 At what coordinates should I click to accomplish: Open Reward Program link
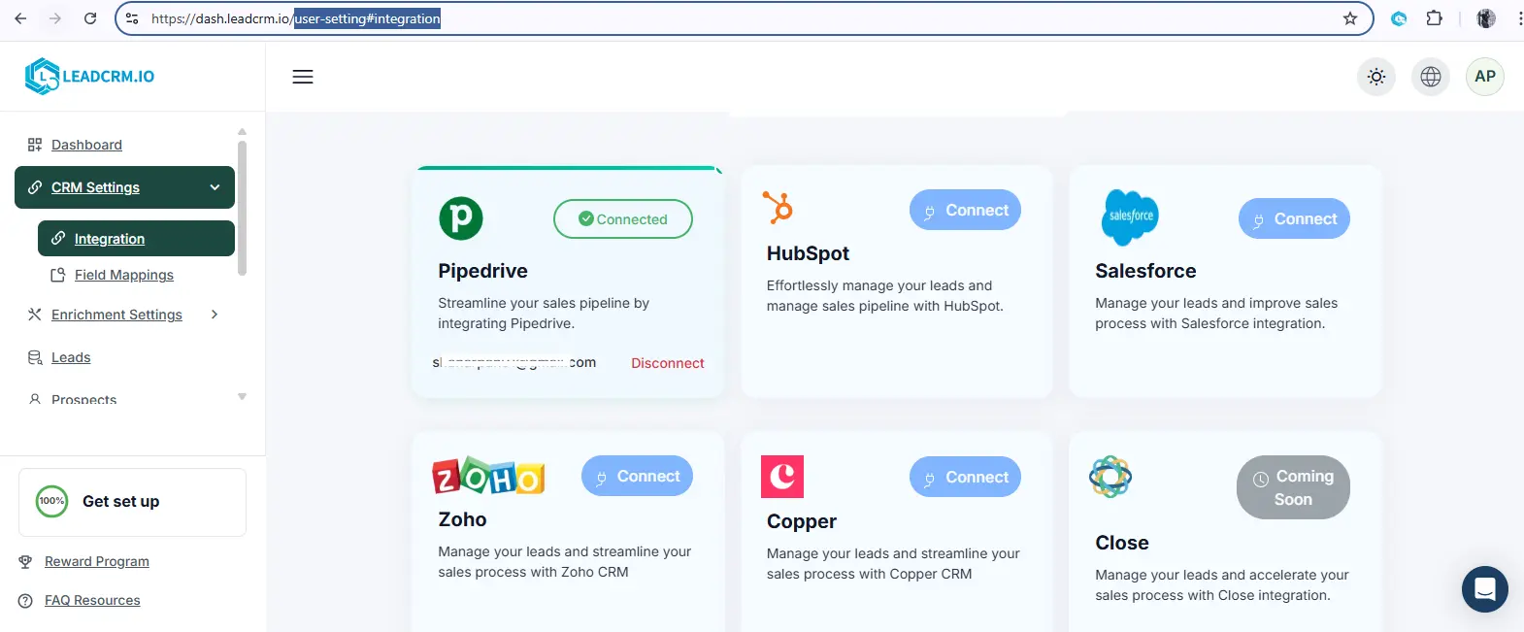(x=97, y=561)
